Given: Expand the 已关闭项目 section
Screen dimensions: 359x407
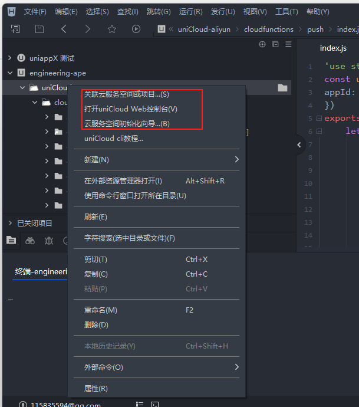Looking at the screenshot, I should point(10,223).
